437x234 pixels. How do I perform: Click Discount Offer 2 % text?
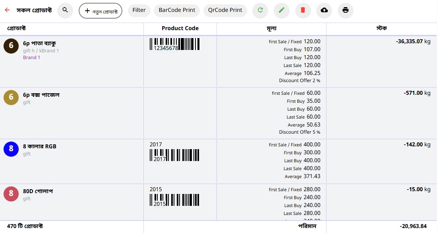(x=300, y=81)
